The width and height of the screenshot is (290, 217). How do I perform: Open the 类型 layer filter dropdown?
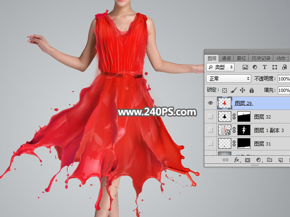coord(220,67)
